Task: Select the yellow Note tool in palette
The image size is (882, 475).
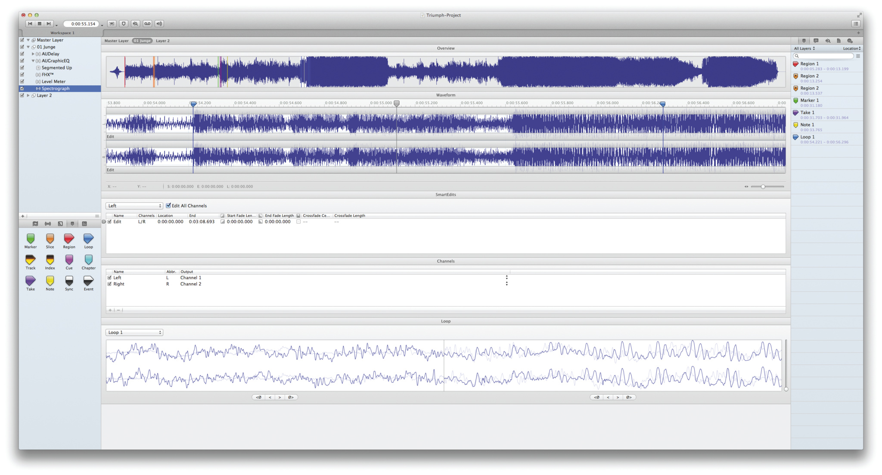Action: point(50,281)
